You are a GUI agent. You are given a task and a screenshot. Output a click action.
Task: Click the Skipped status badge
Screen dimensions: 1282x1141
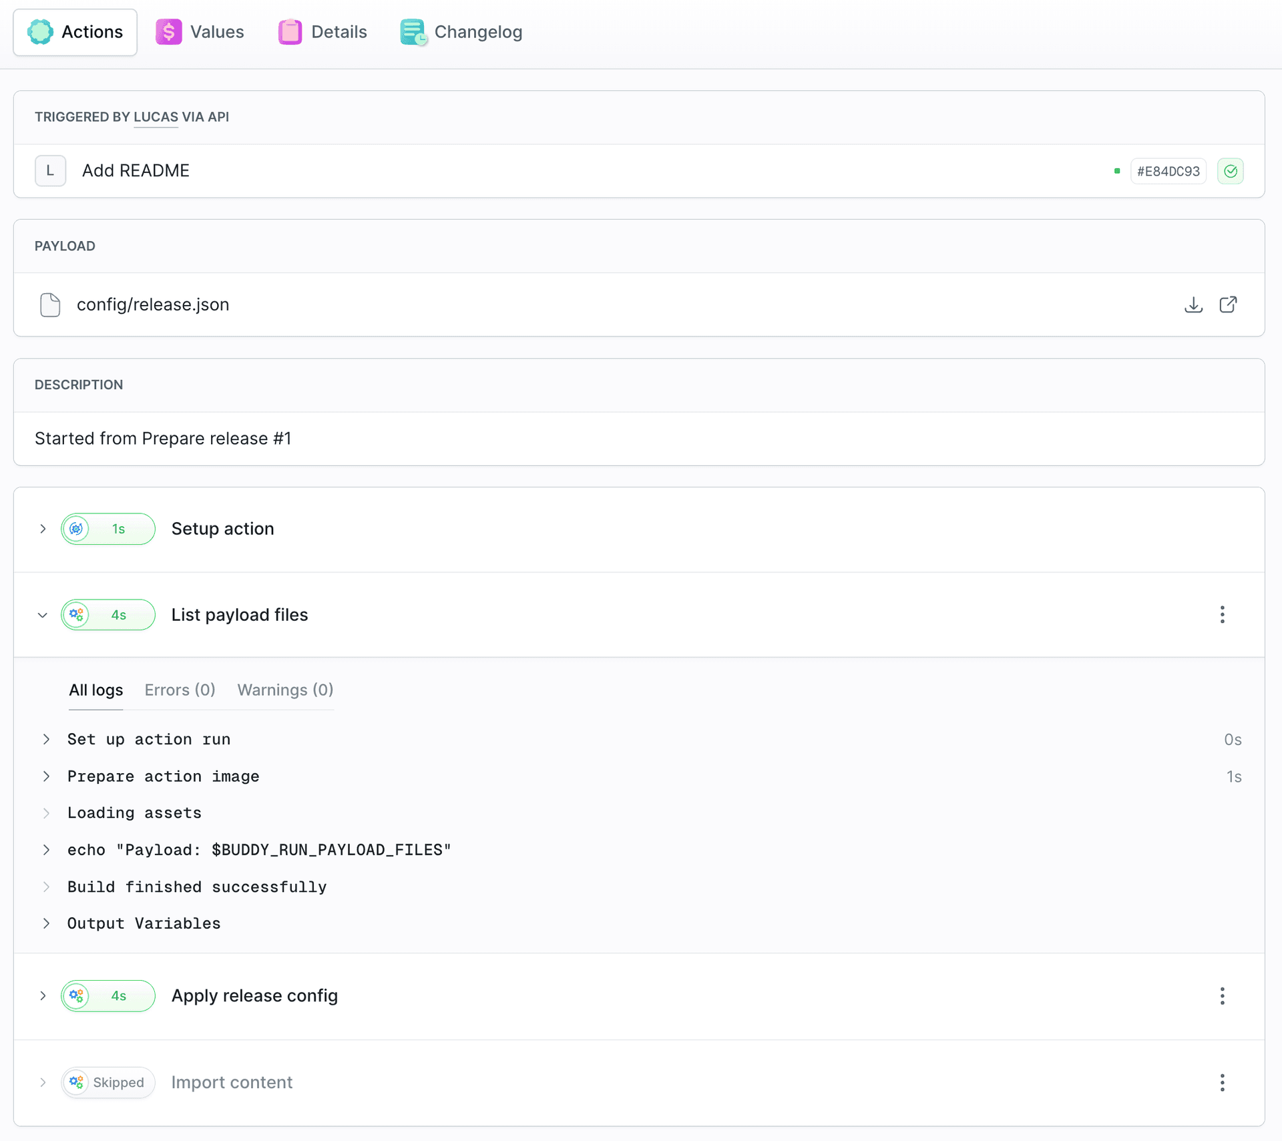pos(108,1083)
